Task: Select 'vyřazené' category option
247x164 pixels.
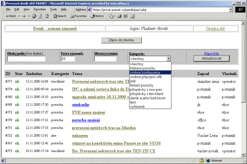Action: [x=150, y=106]
